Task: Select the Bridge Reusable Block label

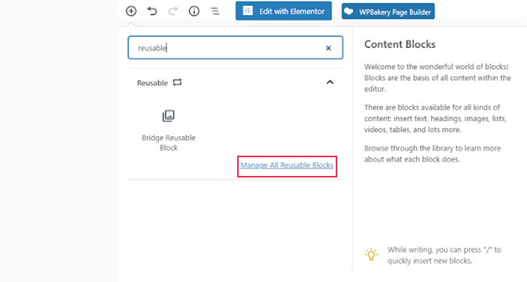Action: (x=169, y=143)
